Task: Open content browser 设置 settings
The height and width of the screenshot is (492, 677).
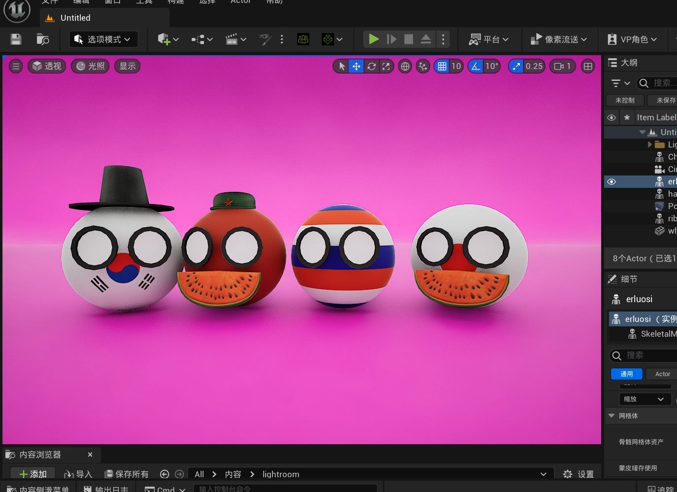Action: pyautogui.click(x=578, y=474)
